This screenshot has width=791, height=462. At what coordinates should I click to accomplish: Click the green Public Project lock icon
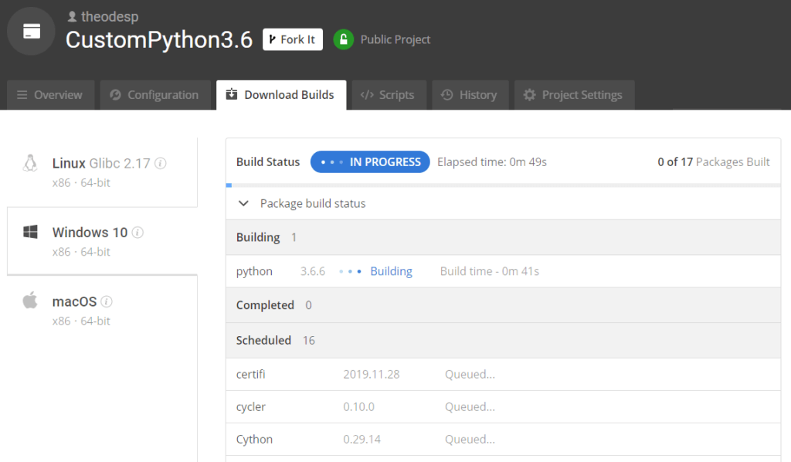pos(344,39)
